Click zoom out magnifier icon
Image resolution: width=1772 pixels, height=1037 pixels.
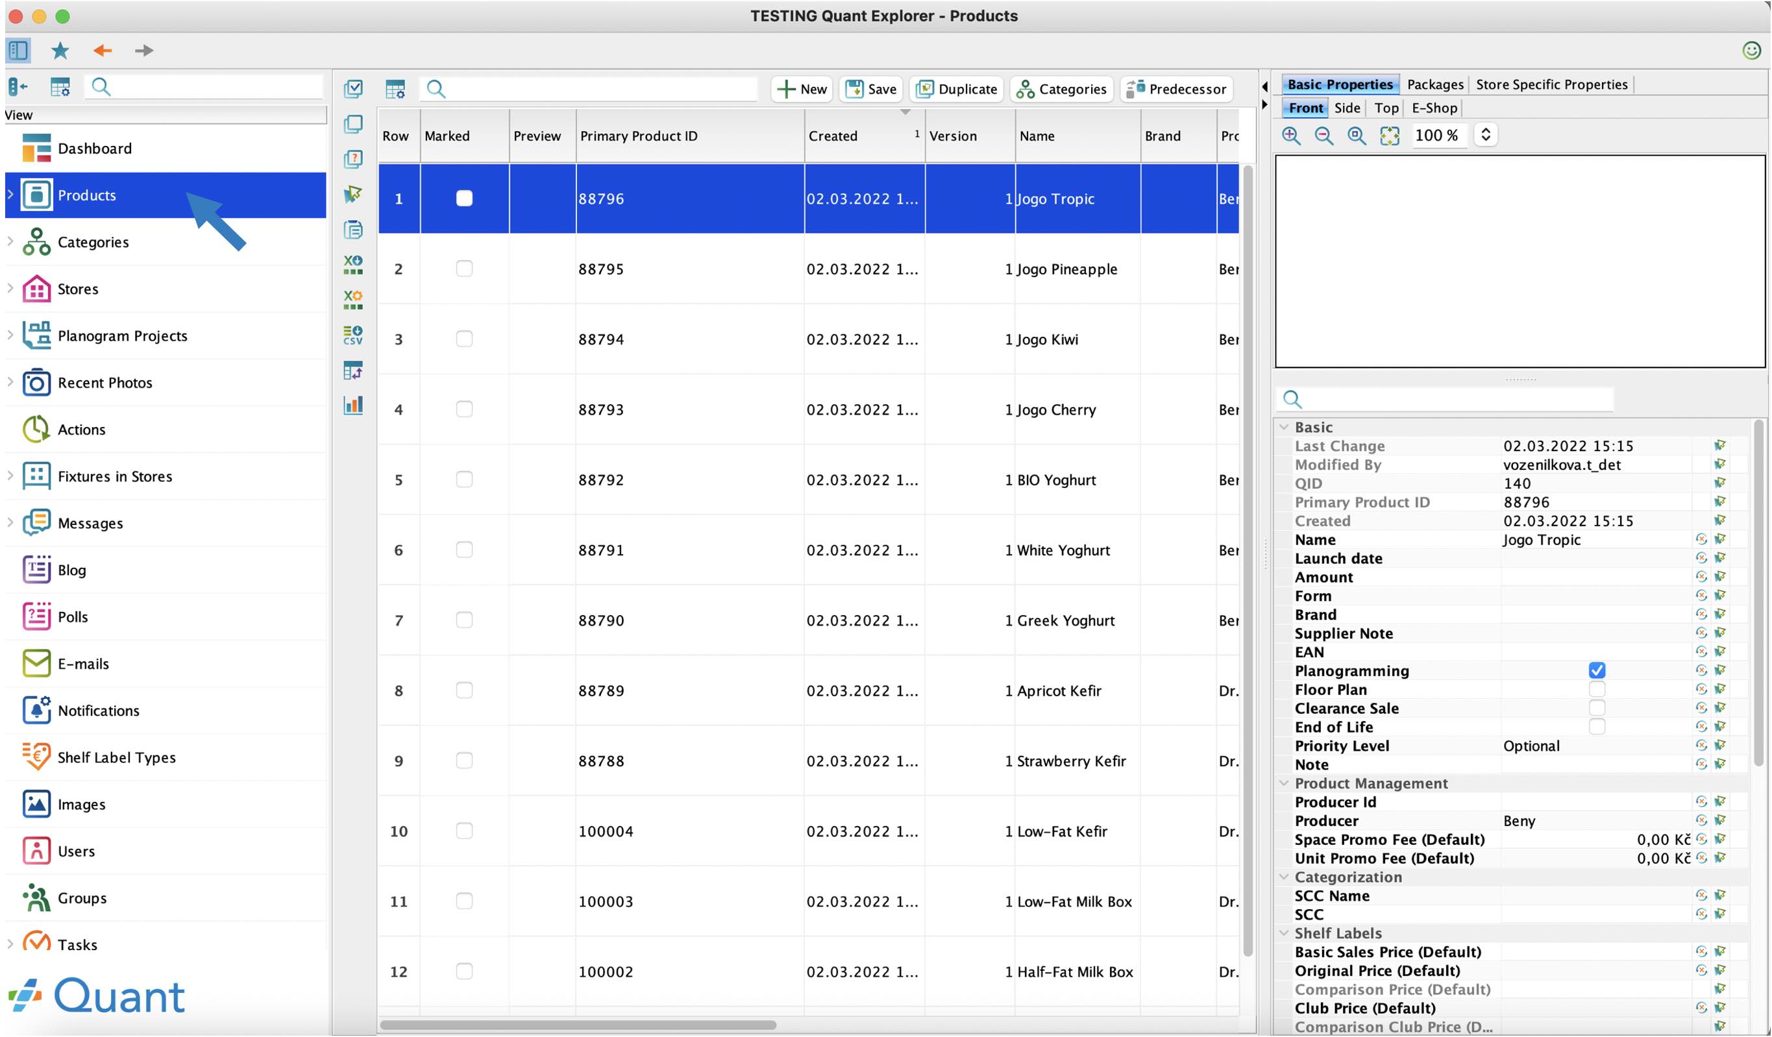pyautogui.click(x=1324, y=136)
